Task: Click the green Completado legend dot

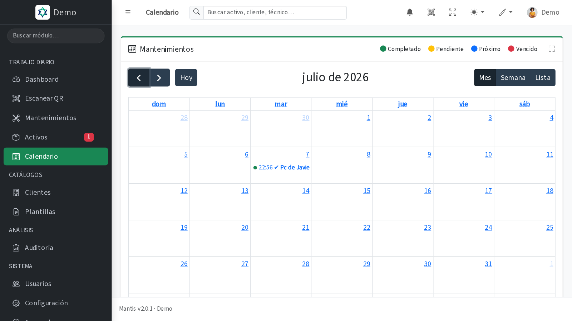Action: pos(383,49)
